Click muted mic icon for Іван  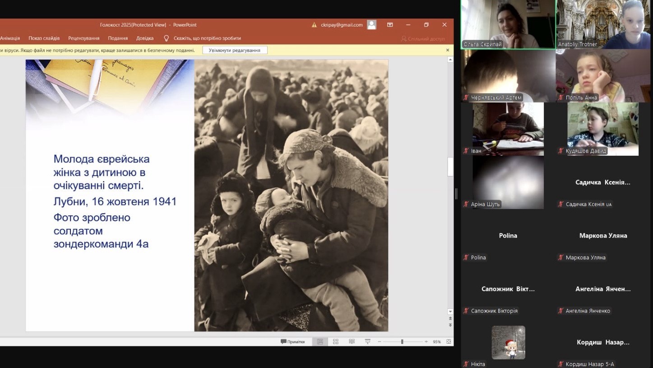pyautogui.click(x=466, y=151)
